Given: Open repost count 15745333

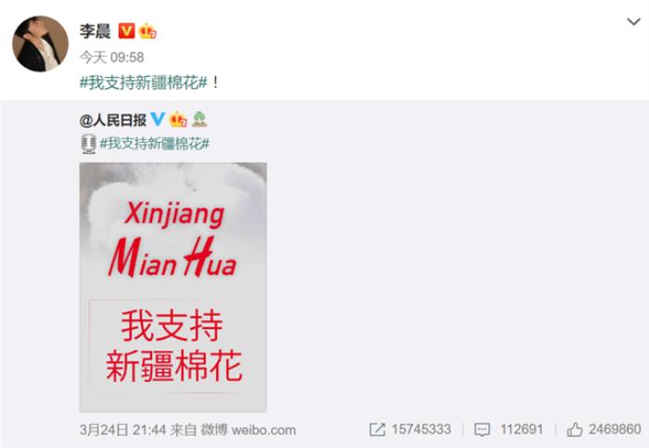Looking at the screenshot, I should 421,429.
